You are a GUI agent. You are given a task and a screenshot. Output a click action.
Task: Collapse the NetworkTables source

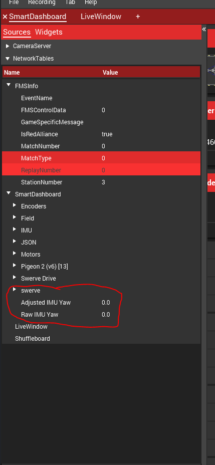8,59
